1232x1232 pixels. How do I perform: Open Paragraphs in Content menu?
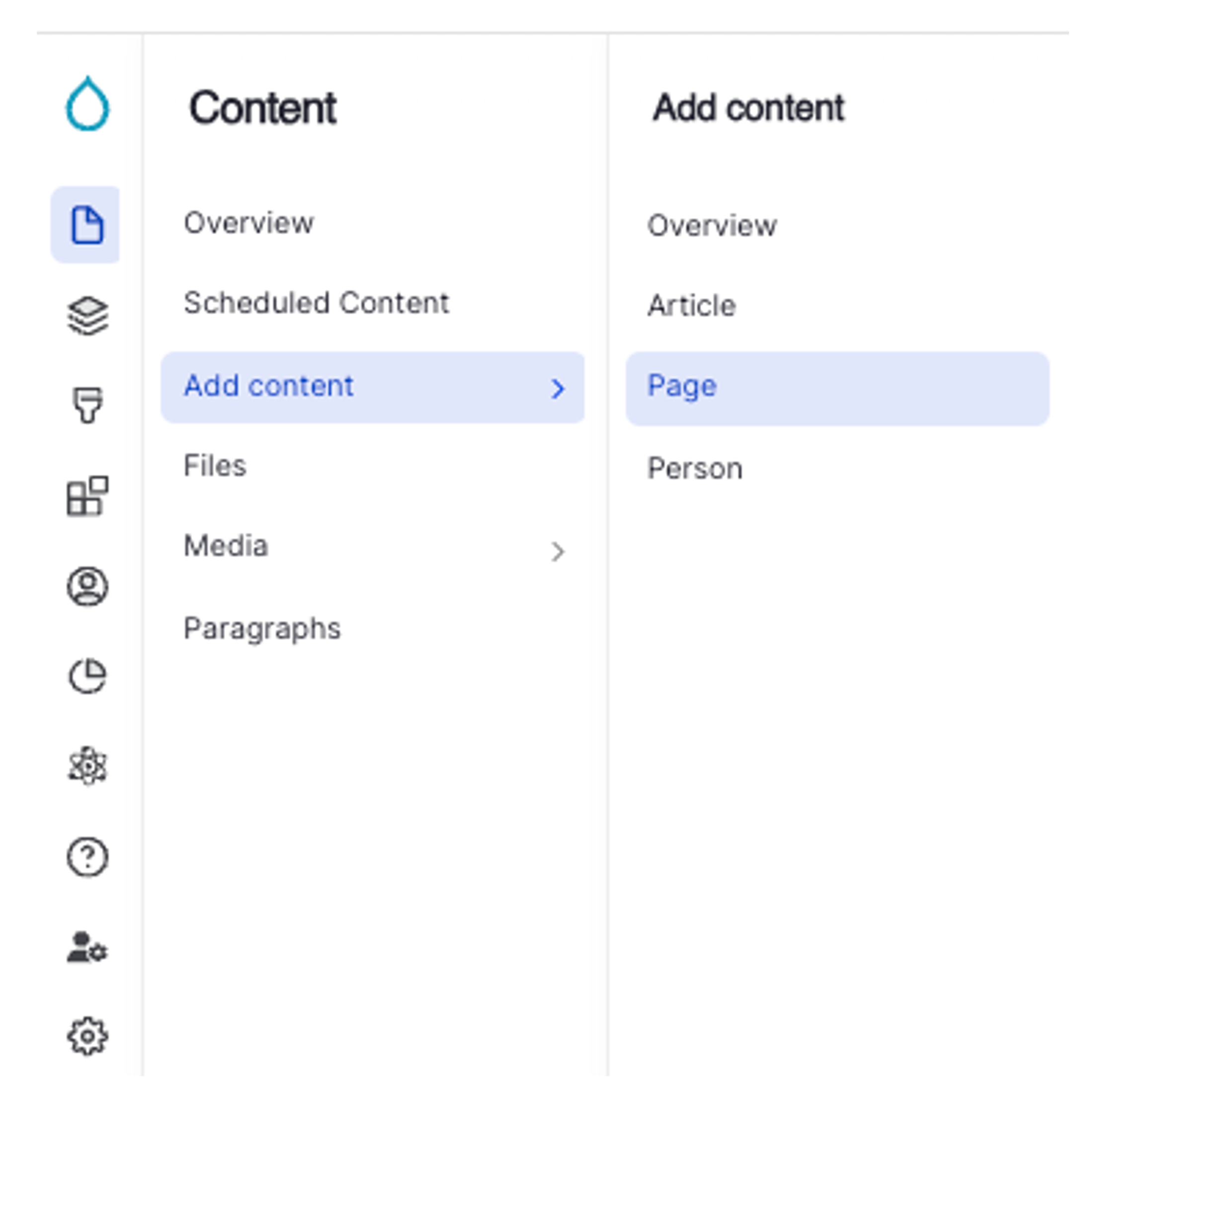262,628
